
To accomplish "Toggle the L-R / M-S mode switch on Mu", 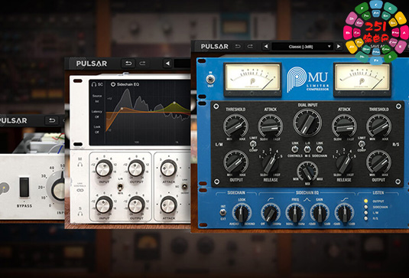I will 307,149.
